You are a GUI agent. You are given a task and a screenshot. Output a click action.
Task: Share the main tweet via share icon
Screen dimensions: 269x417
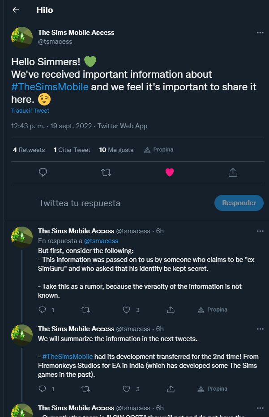233,172
